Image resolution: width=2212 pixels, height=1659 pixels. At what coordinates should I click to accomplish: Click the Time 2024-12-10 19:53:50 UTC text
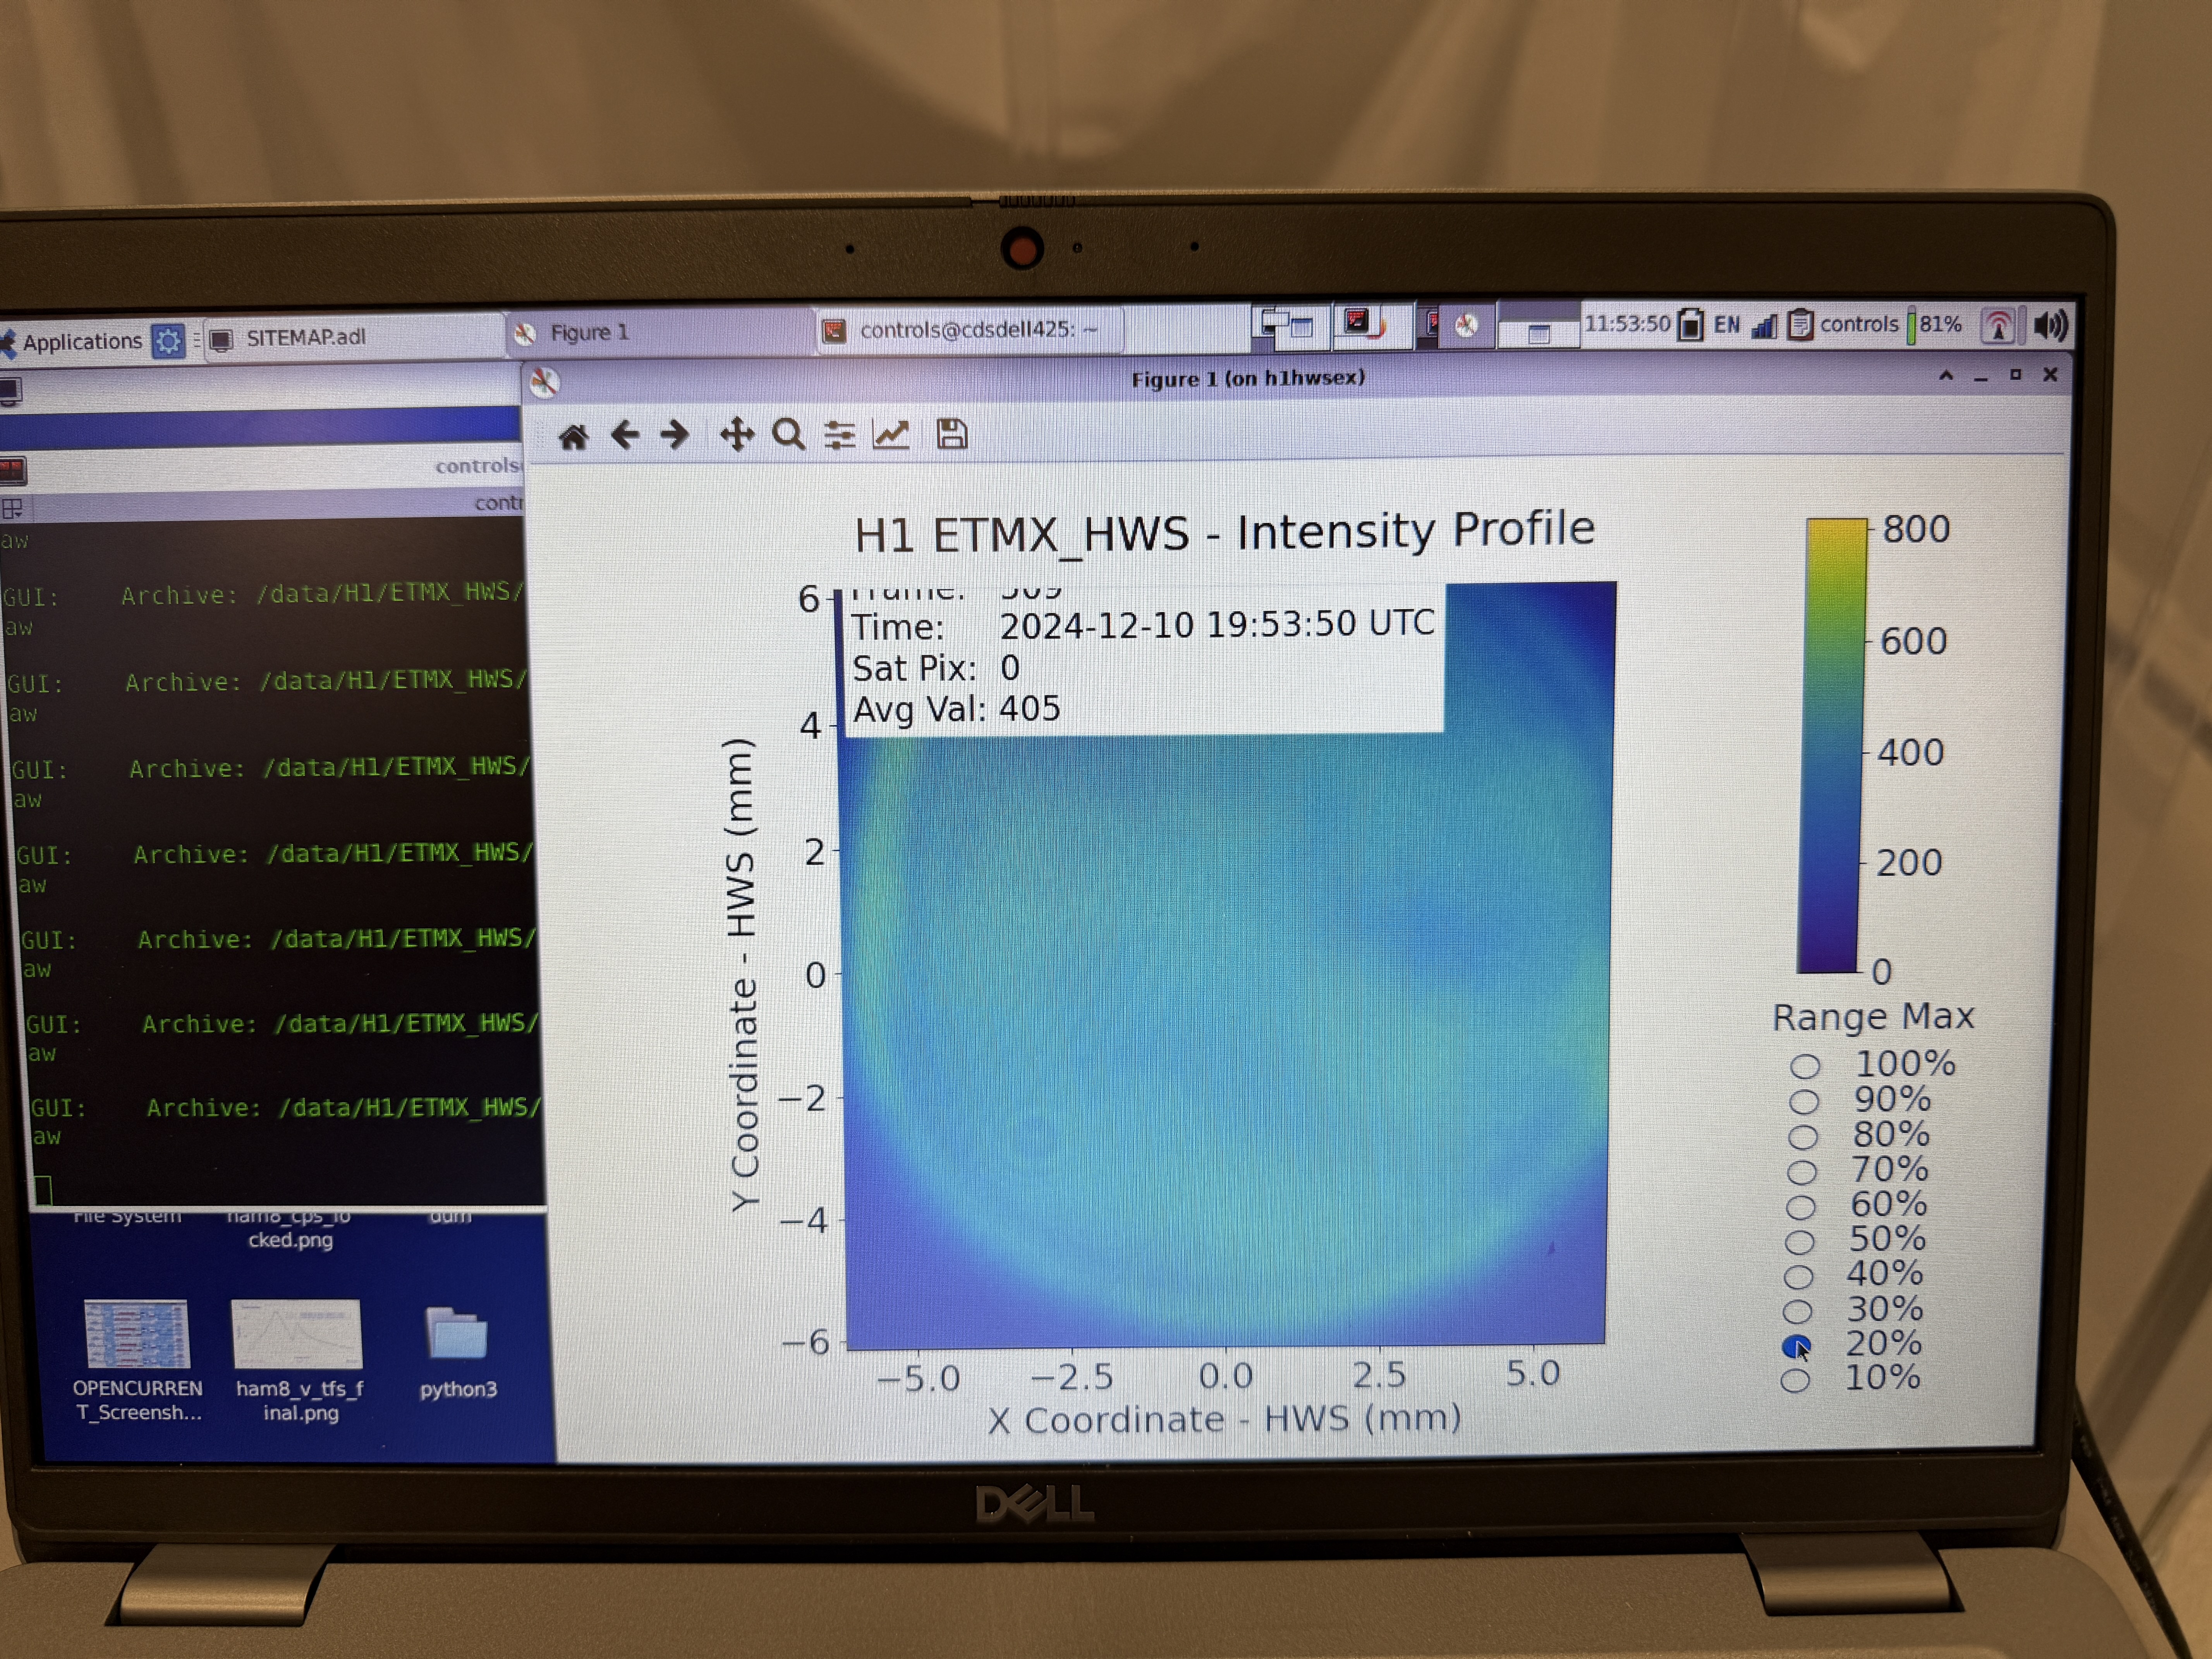click(x=1143, y=625)
